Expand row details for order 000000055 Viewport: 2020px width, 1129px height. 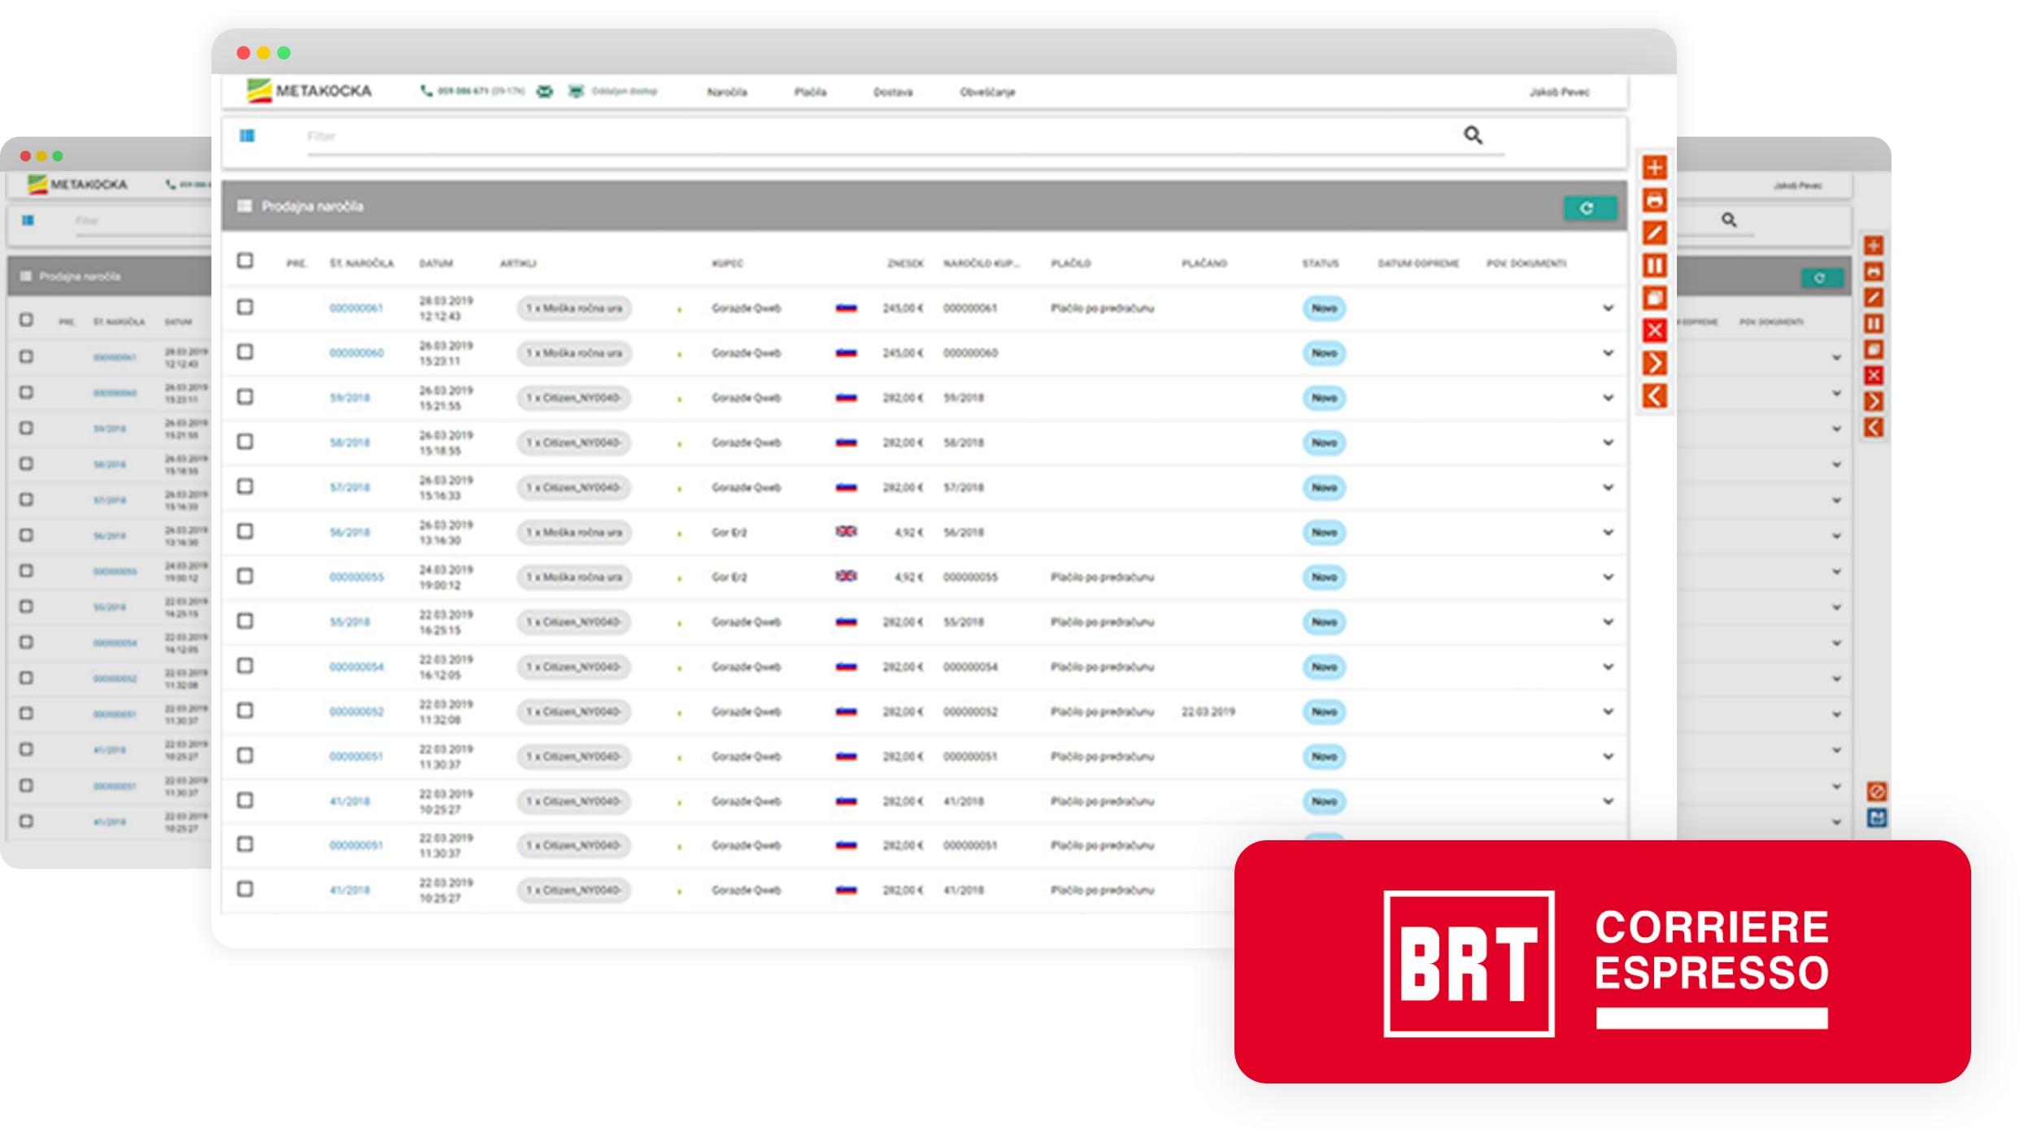[1608, 577]
